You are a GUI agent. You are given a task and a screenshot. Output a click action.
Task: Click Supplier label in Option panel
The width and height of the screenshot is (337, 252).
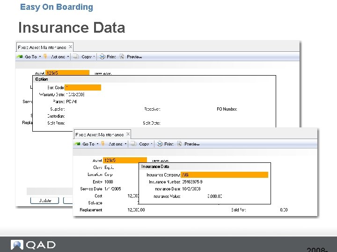58,109
